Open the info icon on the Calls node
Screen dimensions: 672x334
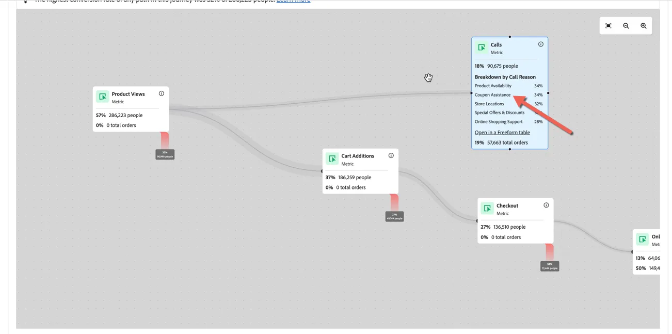click(541, 44)
